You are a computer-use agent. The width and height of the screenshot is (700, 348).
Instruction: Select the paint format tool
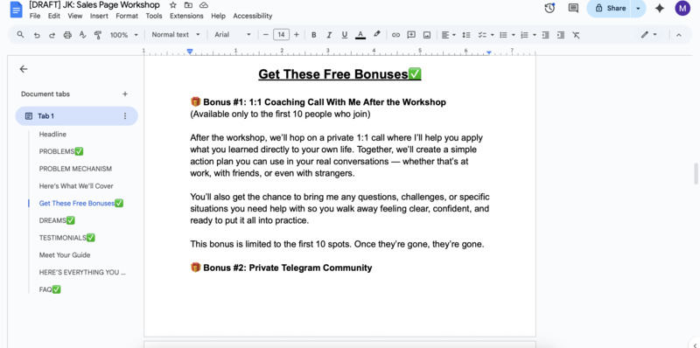(x=98, y=35)
